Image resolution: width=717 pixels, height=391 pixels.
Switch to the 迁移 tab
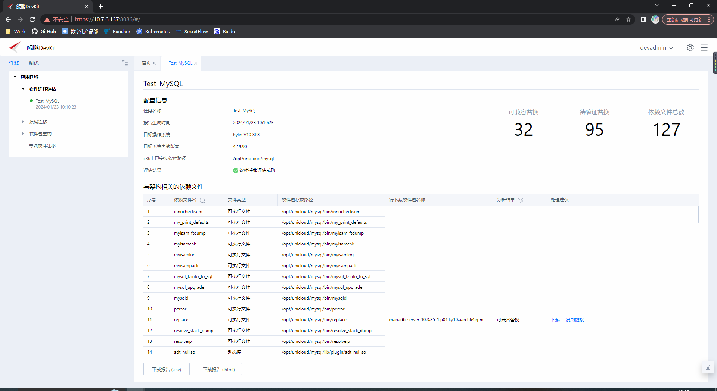(x=14, y=63)
